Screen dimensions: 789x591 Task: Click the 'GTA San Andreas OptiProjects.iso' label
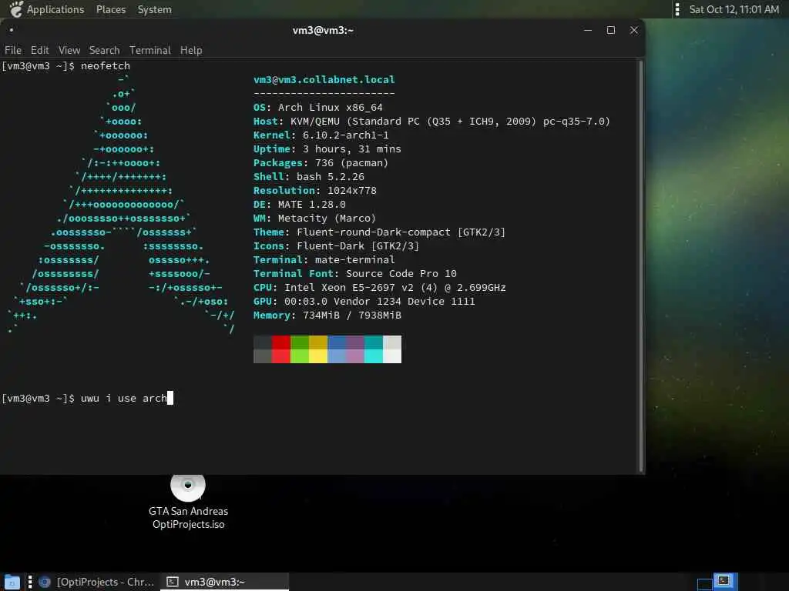188,518
